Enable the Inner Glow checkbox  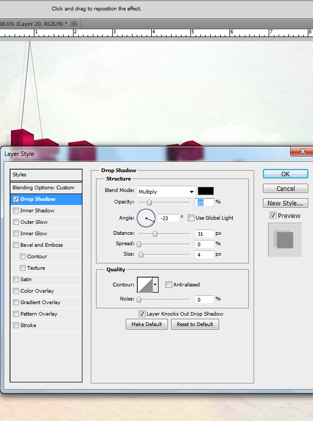16,233
